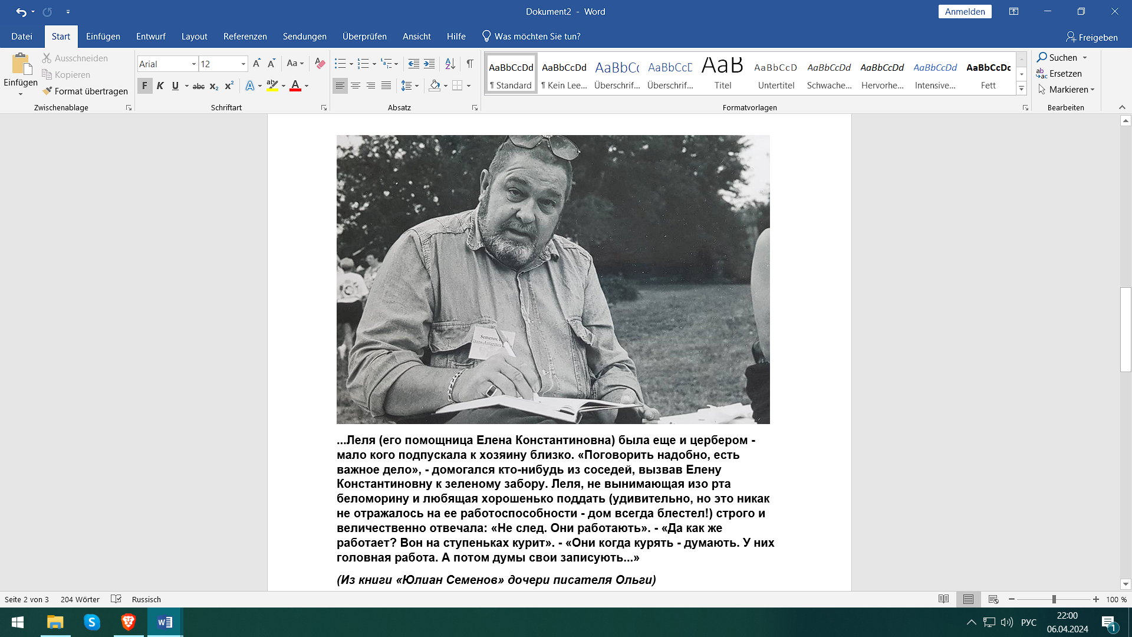This screenshot has height=637, width=1132.
Task: Apply subscript formatting
Action: [x=214, y=86]
